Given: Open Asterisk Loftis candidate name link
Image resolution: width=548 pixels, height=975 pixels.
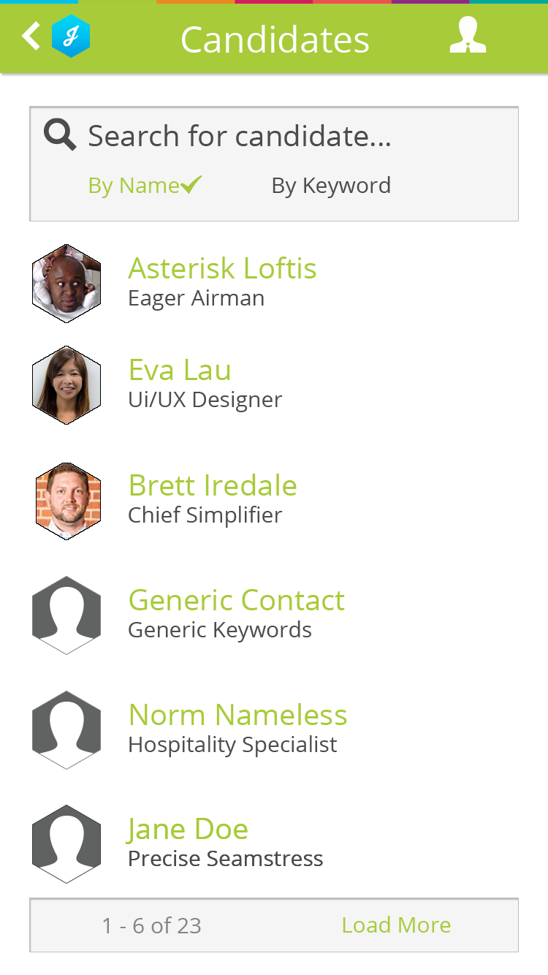Looking at the screenshot, I should pyautogui.click(x=222, y=268).
